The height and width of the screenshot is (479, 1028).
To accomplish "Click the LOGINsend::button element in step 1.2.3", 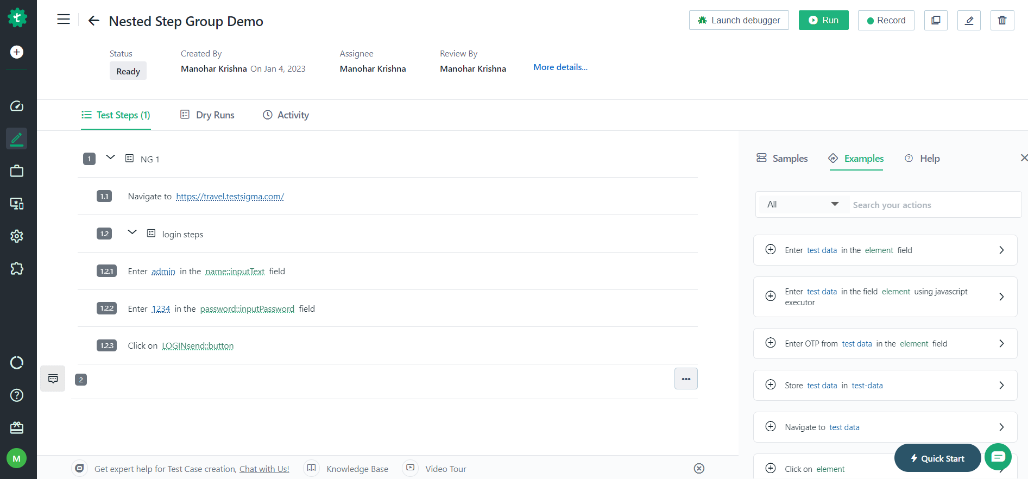I will coord(198,345).
